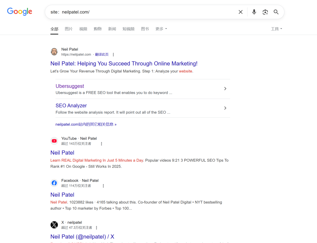Click into the search input field
Screen dimensions: 317x243
141,12
